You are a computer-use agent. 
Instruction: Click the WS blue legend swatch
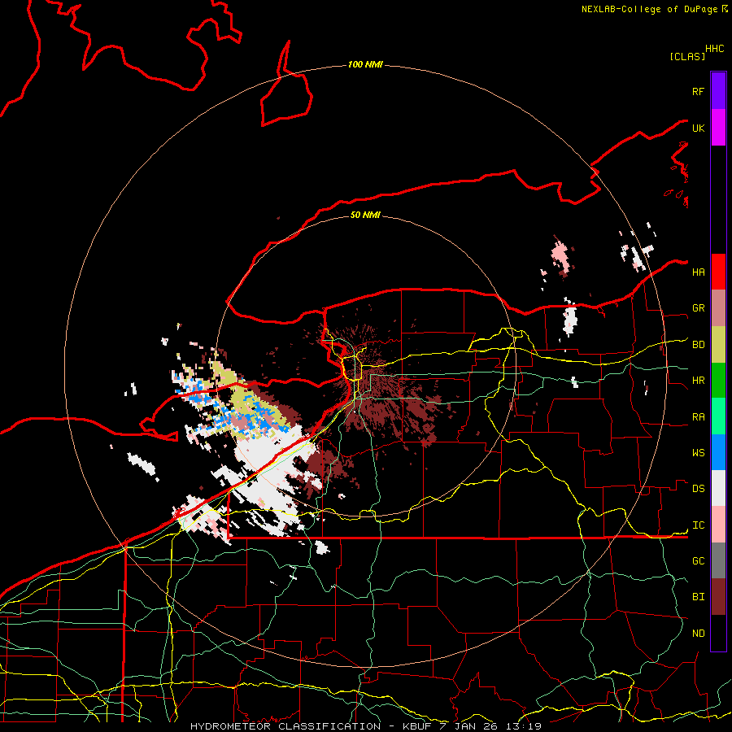point(718,452)
